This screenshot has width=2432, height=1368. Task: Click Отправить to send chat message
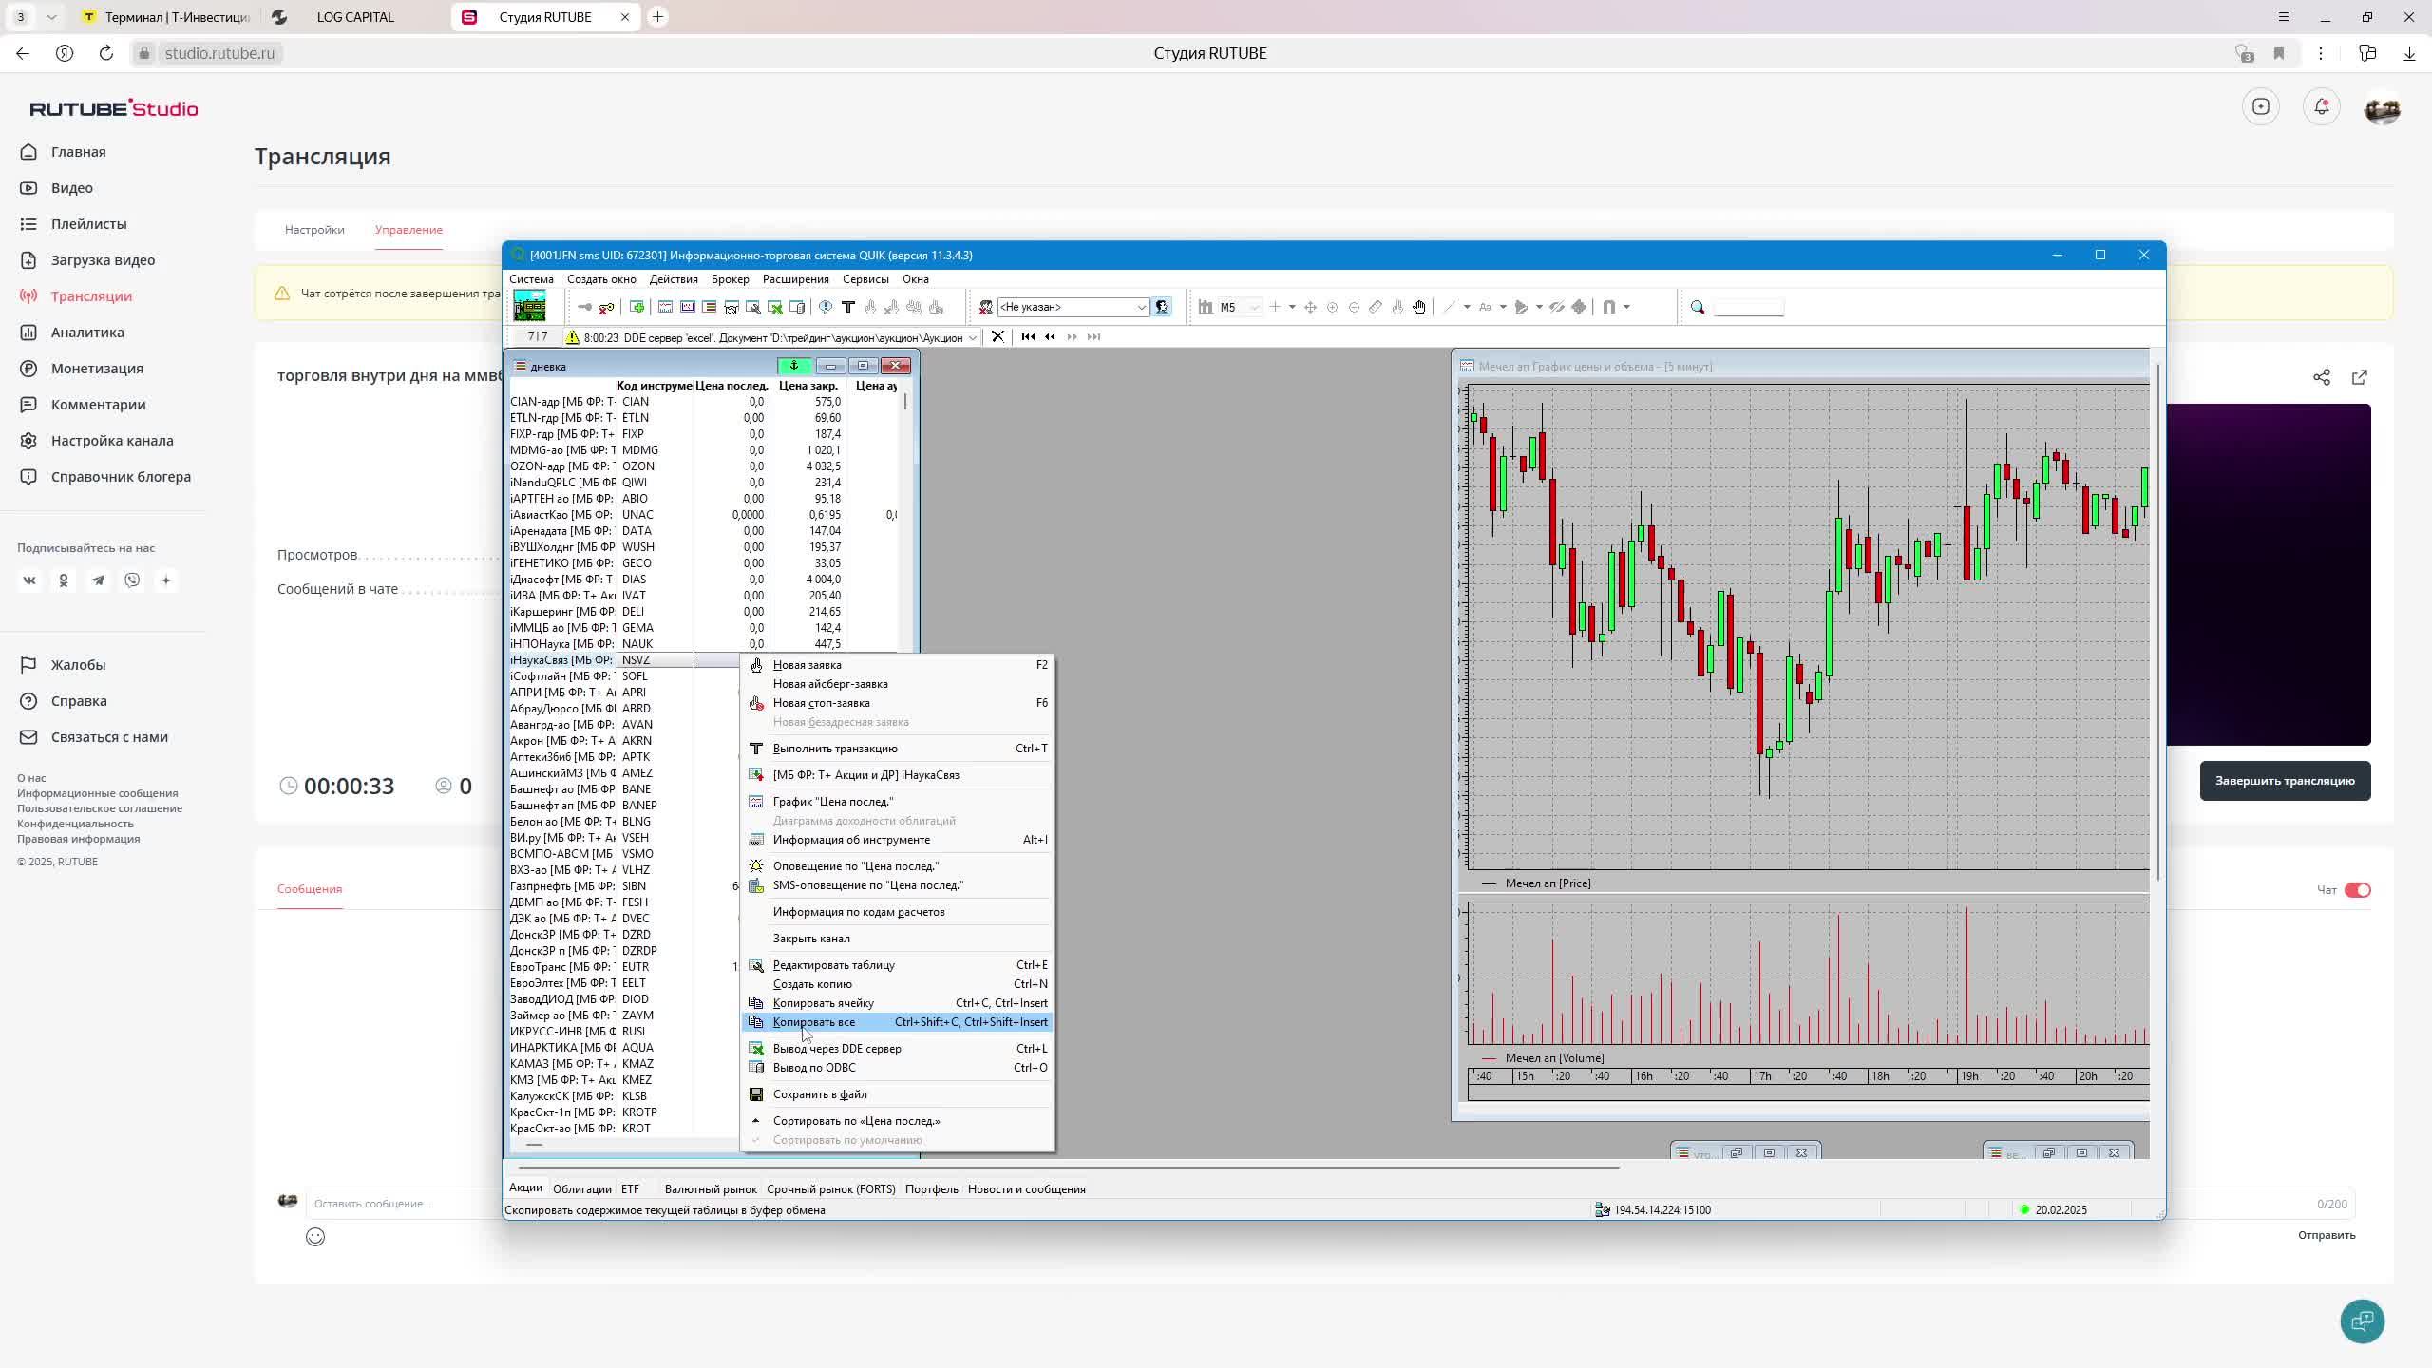pyautogui.click(x=2327, y=1235)
